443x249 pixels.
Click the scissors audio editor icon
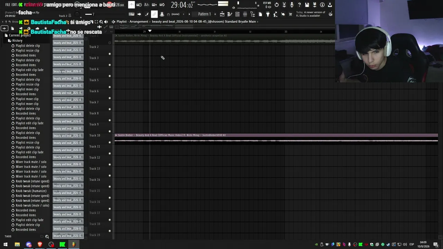coord(284,5)
